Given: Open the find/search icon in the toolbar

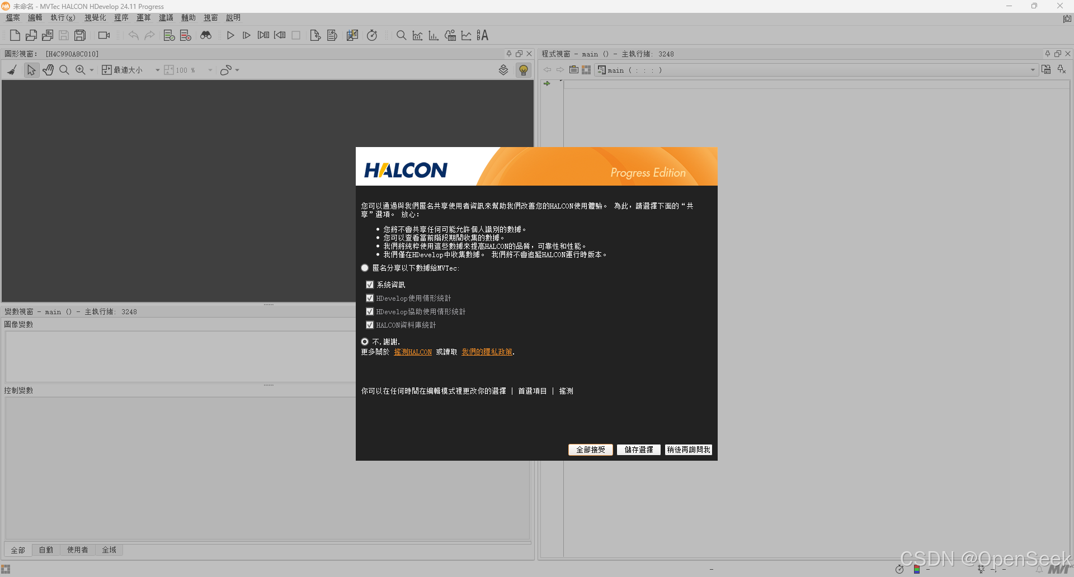Looking at the screenshot, I should pyautogui.click(x=401, y=35).
